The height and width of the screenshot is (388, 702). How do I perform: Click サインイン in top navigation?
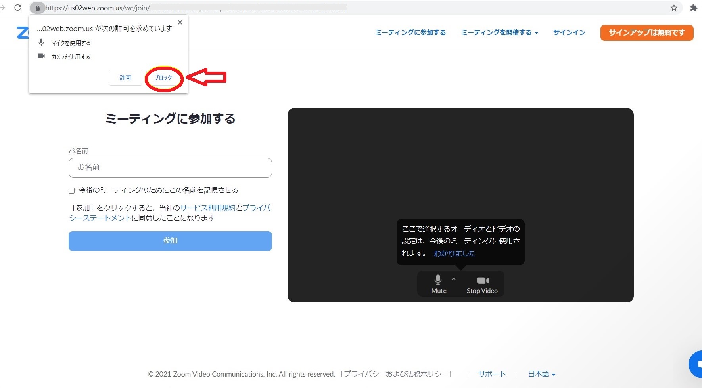(569, 32)
